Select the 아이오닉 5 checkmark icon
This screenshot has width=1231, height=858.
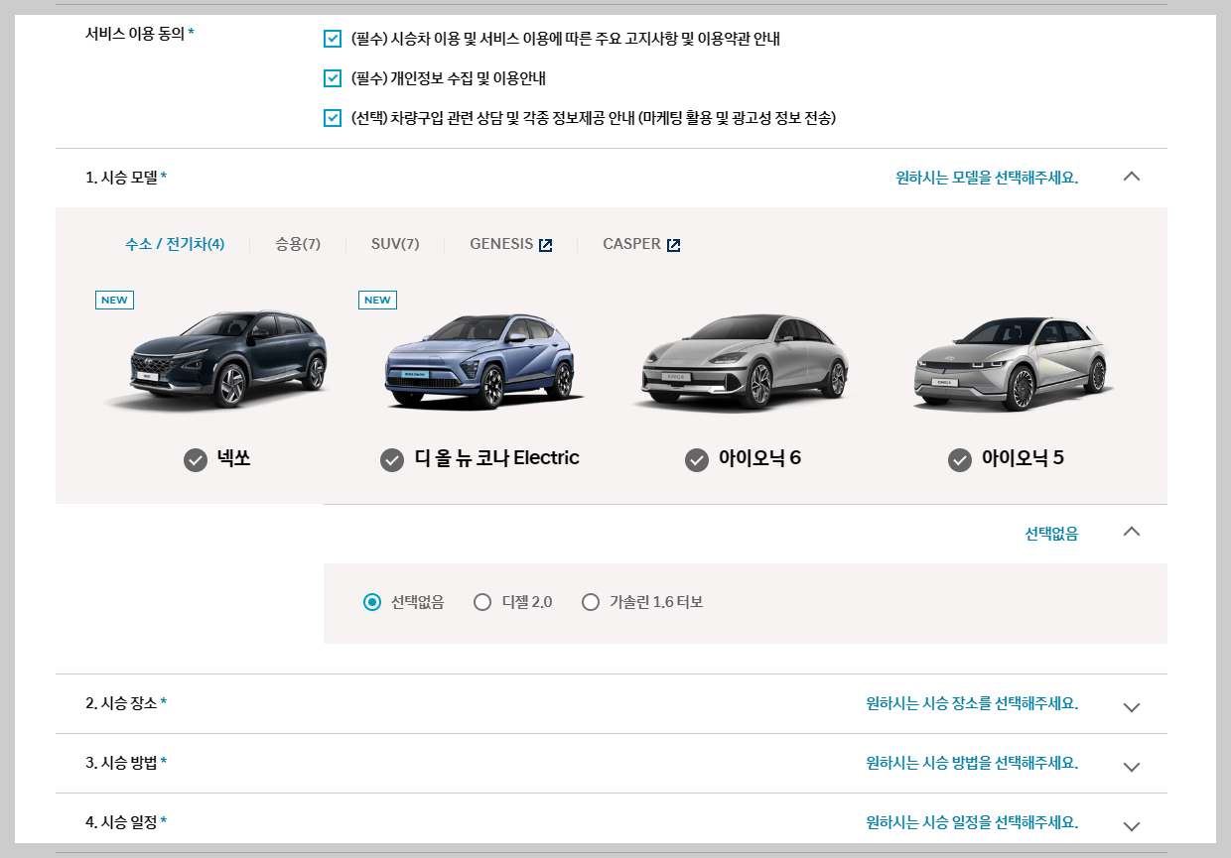click(x=959, y=459)
